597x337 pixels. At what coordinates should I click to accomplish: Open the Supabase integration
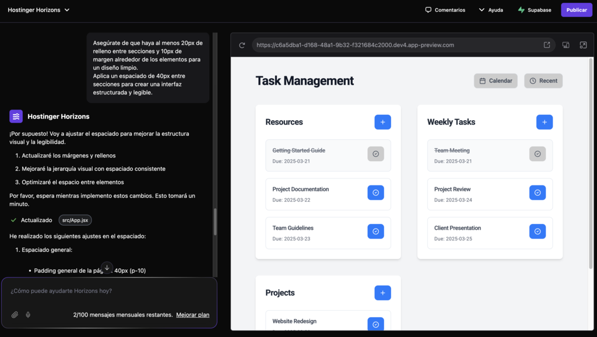[x=534, y=10]
